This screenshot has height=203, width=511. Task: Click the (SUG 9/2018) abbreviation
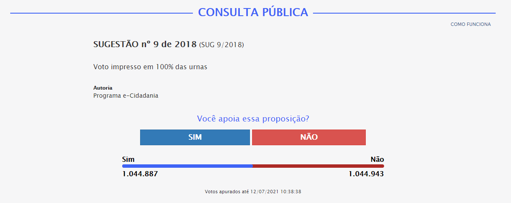(221, 45)
